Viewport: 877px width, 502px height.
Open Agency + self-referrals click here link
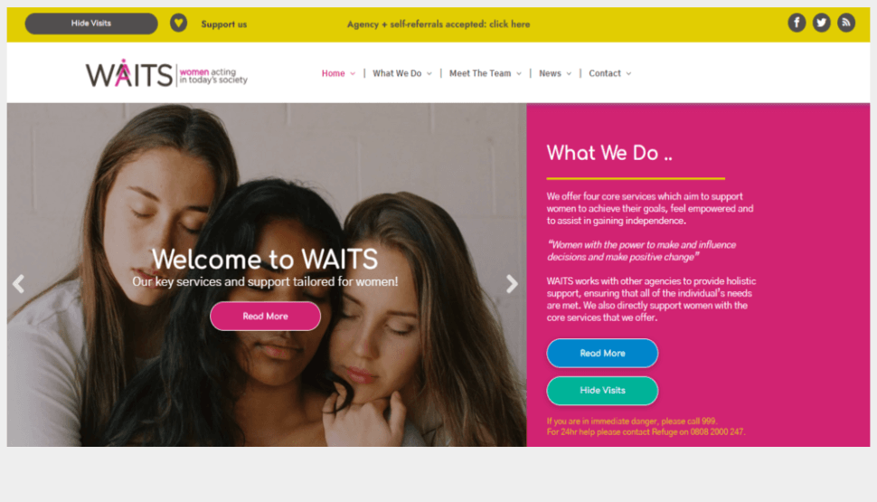438,24
